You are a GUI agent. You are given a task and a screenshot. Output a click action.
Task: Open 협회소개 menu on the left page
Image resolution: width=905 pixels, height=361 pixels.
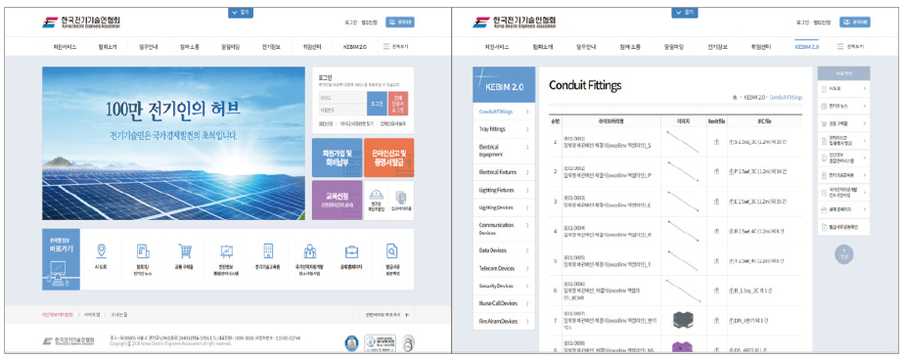(108, 47)
